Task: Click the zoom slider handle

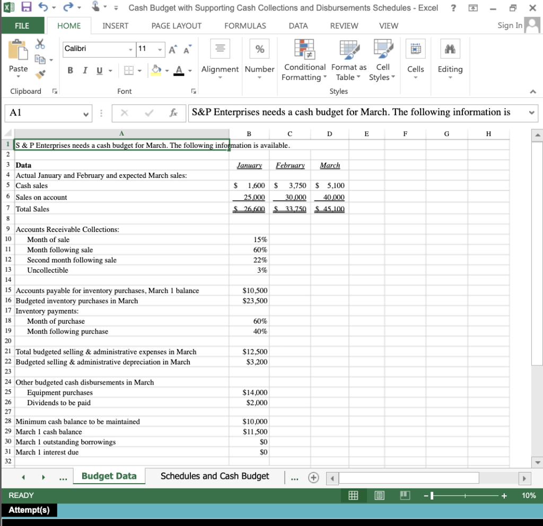Action: (x=432, y=496)
